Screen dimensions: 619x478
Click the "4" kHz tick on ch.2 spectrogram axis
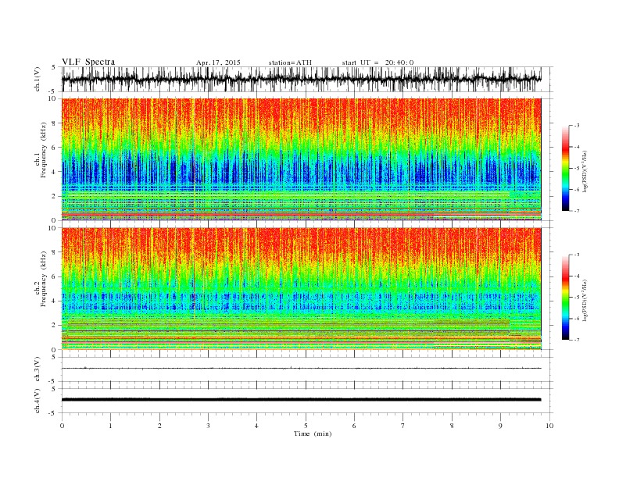point(54,301)
